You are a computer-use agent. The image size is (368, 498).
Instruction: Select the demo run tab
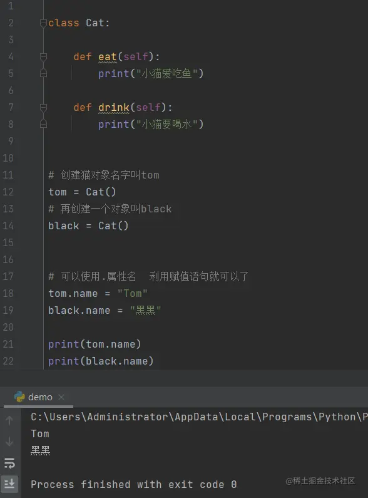(x=40, y=397)
